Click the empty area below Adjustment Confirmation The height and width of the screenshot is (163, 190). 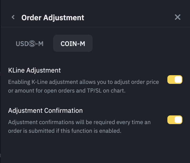(x=95, y=149)
